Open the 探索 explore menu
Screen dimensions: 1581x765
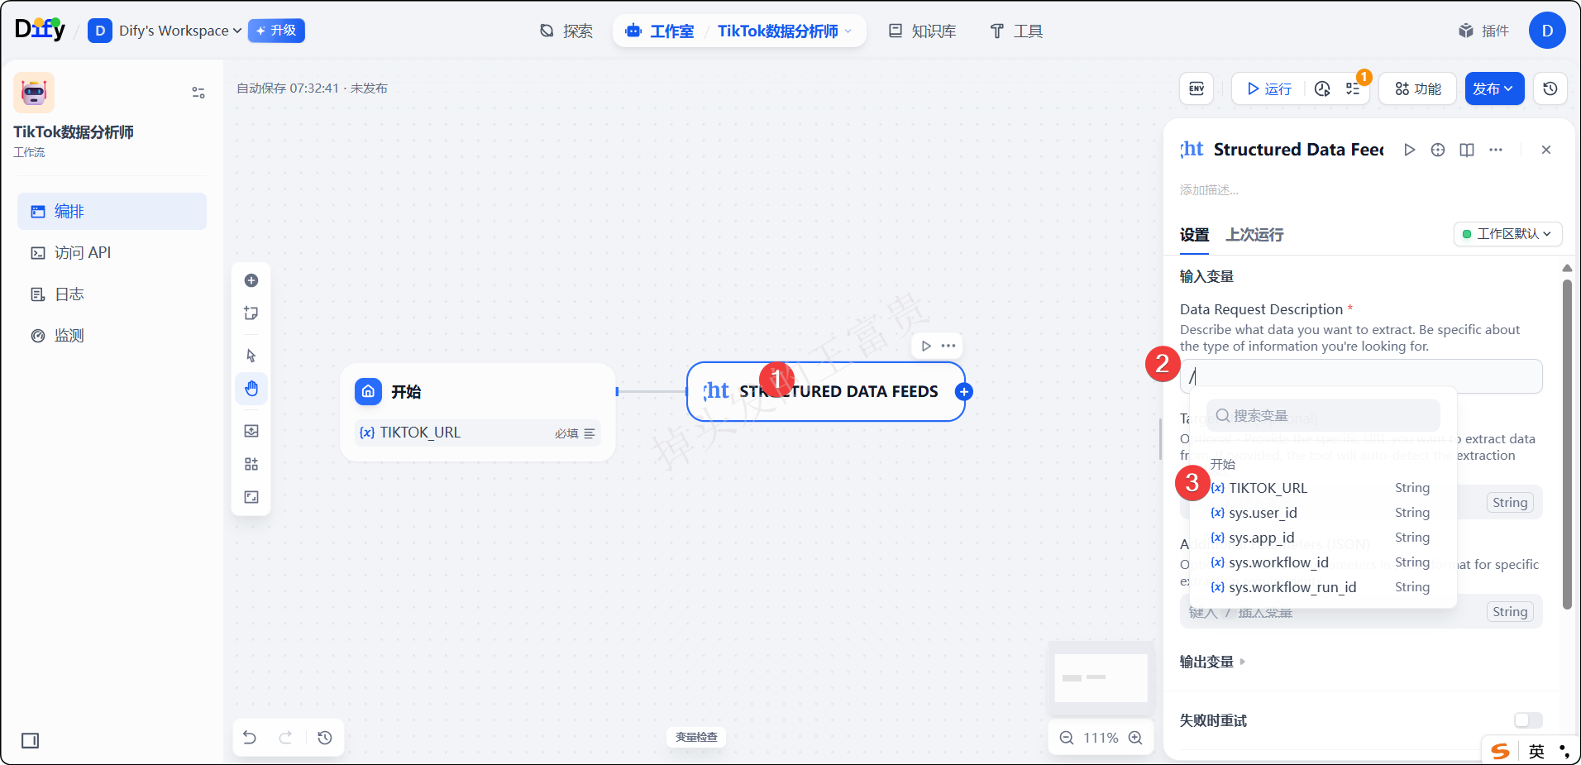tap(566, 31)
